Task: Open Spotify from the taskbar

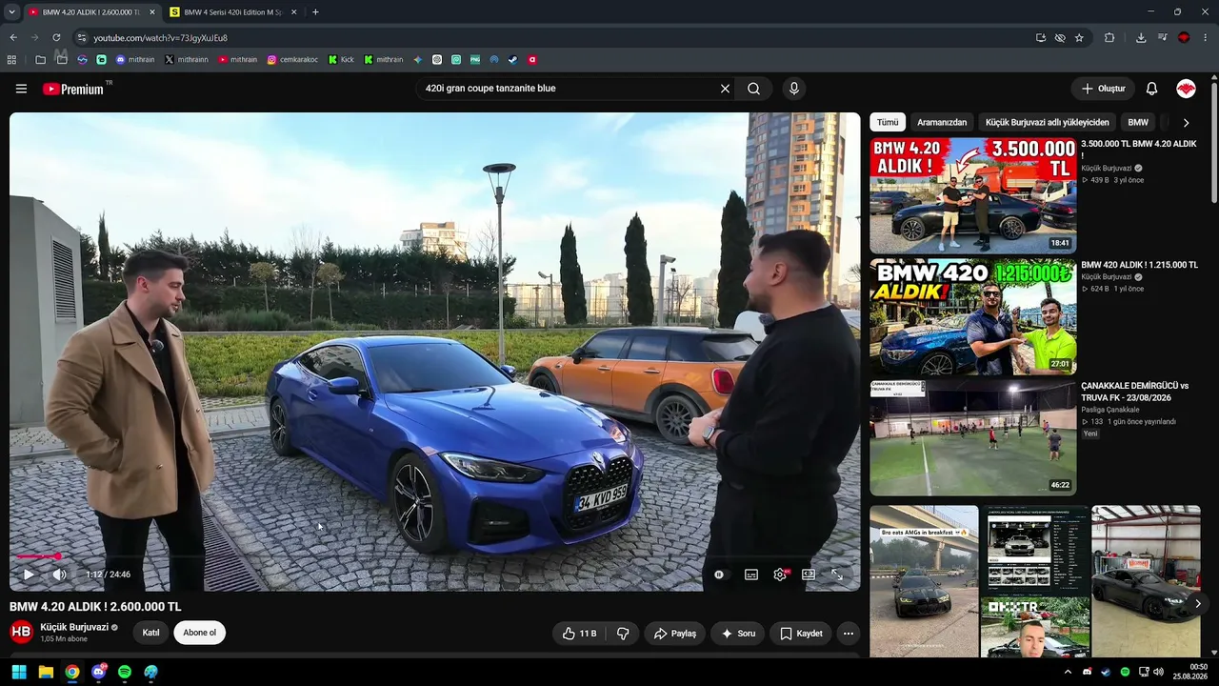Action: [125, 673]
